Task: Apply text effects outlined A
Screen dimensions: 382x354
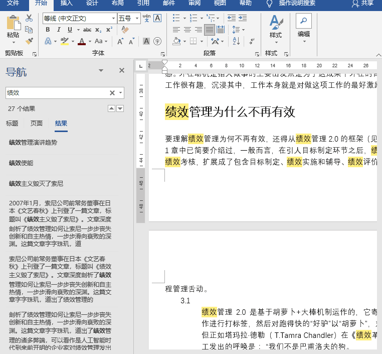Action: coord(48,41)
